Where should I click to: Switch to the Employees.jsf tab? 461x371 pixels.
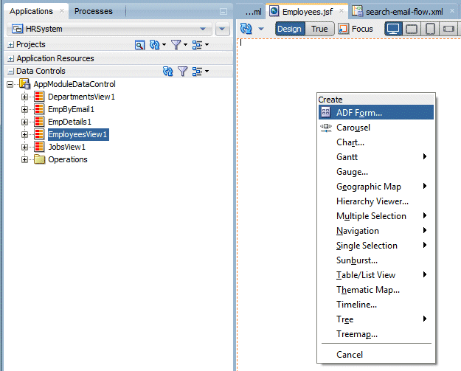308,12
